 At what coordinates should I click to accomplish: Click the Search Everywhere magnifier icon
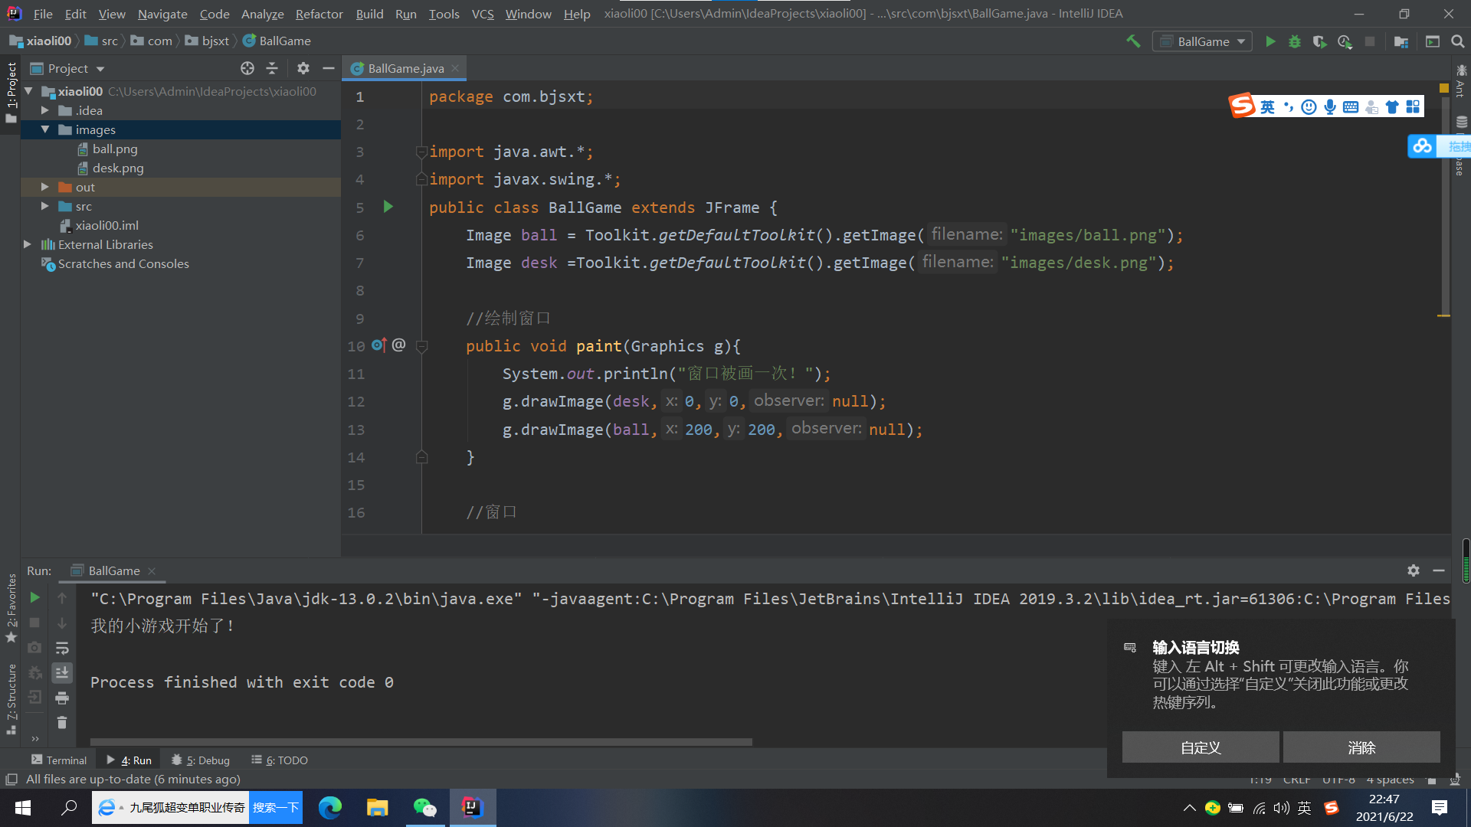(1458, 41)
